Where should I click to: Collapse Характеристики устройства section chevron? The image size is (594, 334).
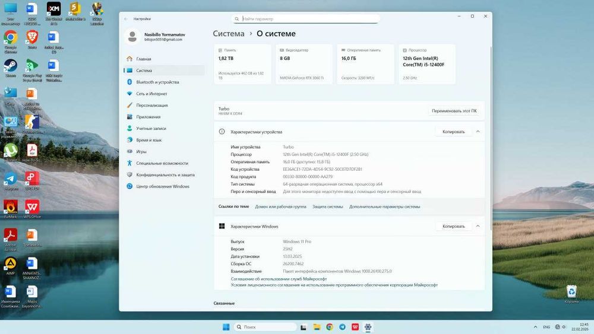pos(478,132)
